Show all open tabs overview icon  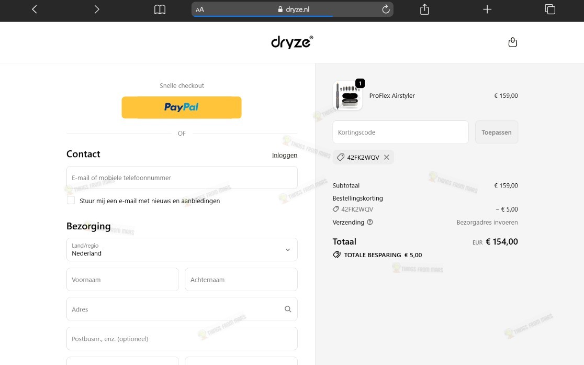(550, 9)
